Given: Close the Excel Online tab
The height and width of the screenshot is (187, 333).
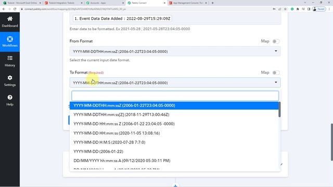Looking at the screenshot, I should tap(40, 3).
